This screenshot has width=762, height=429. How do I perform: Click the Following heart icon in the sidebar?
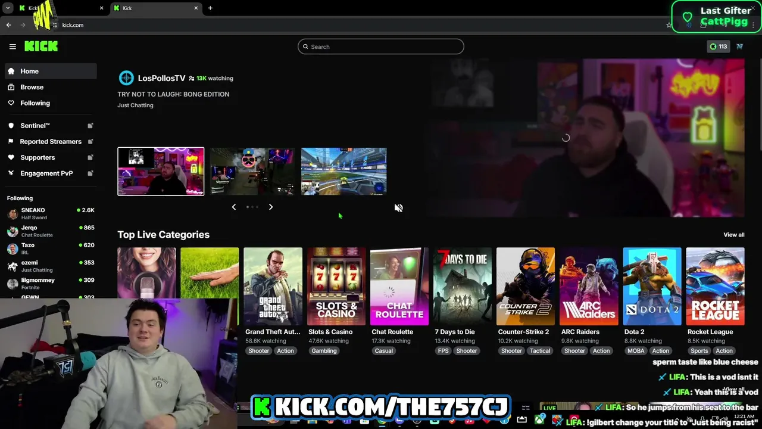point(11,103)
